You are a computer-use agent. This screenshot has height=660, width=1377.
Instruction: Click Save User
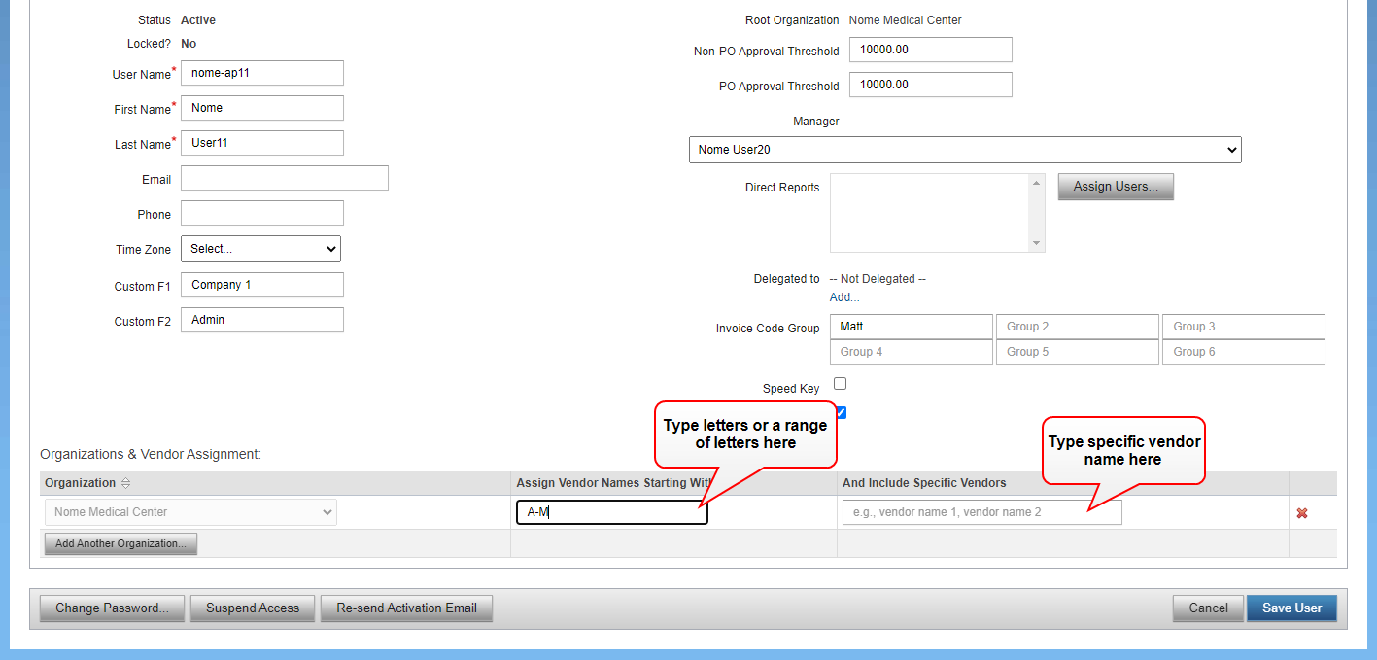[1291, 608]
